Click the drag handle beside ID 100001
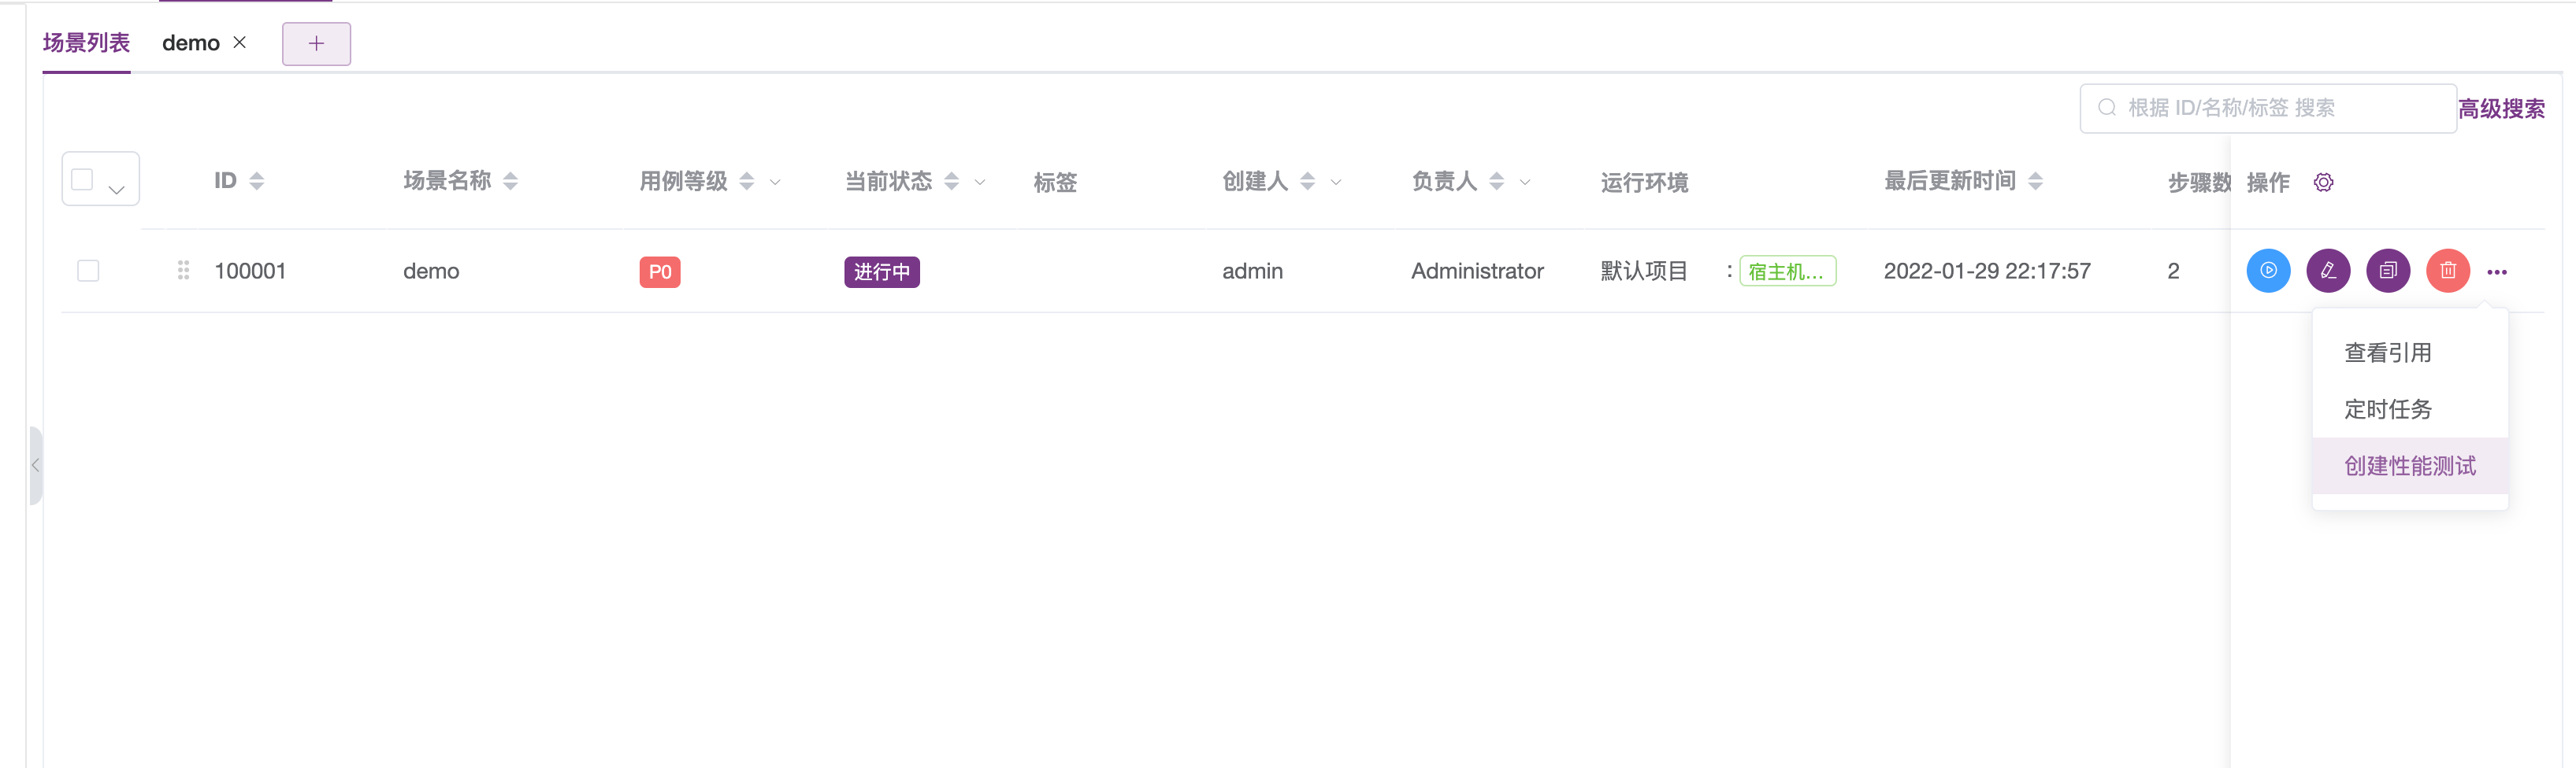Image resolution: width=2576 pixels, height=768 pixels. [183, 270]
